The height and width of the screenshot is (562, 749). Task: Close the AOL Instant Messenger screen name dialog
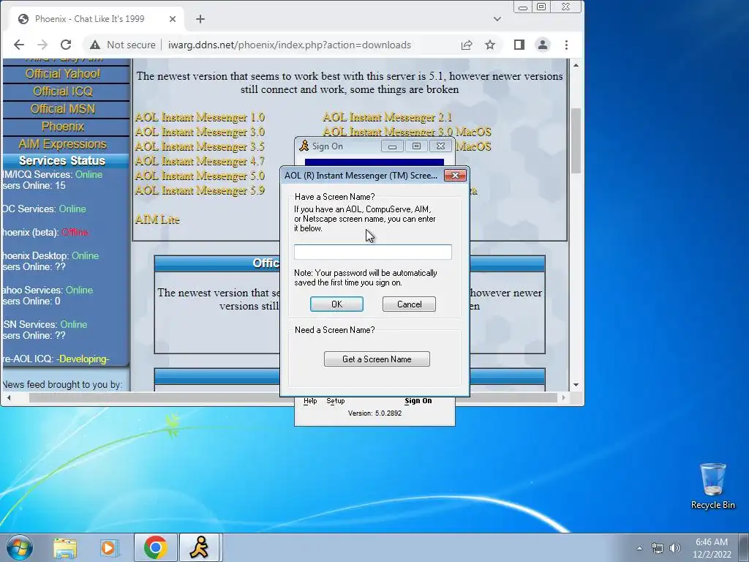point(455,176)
